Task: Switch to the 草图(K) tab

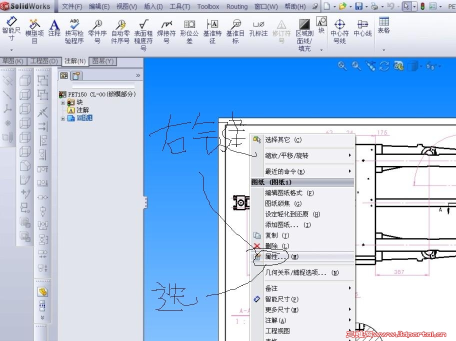Action: (12, 61)
